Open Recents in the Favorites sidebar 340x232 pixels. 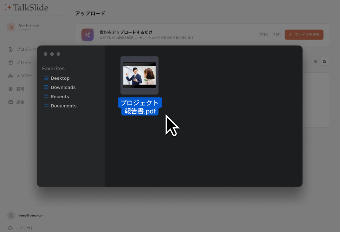tap(59, 96)
